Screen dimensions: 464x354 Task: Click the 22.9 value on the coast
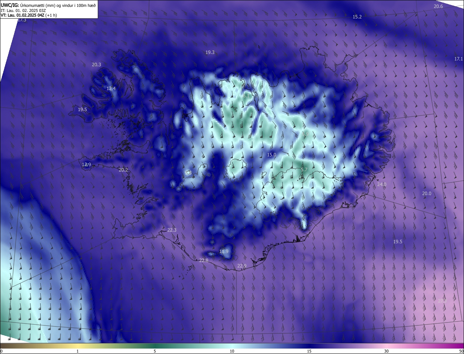tap(242, 266)
